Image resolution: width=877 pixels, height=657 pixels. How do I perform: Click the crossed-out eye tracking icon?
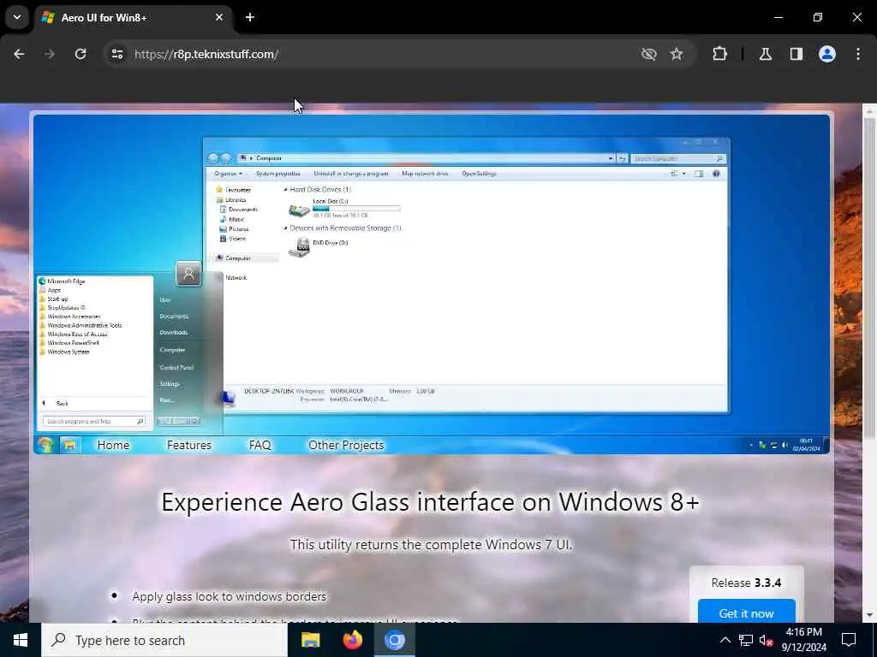[x=649, y=54]
